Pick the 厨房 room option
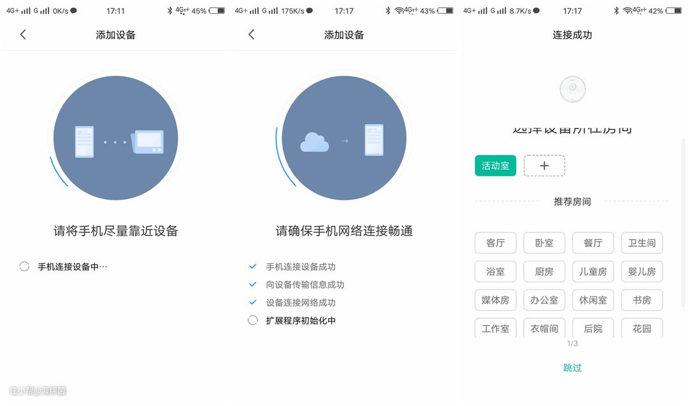The width and height of the screenshot is (688, 406). click(544, 272)
